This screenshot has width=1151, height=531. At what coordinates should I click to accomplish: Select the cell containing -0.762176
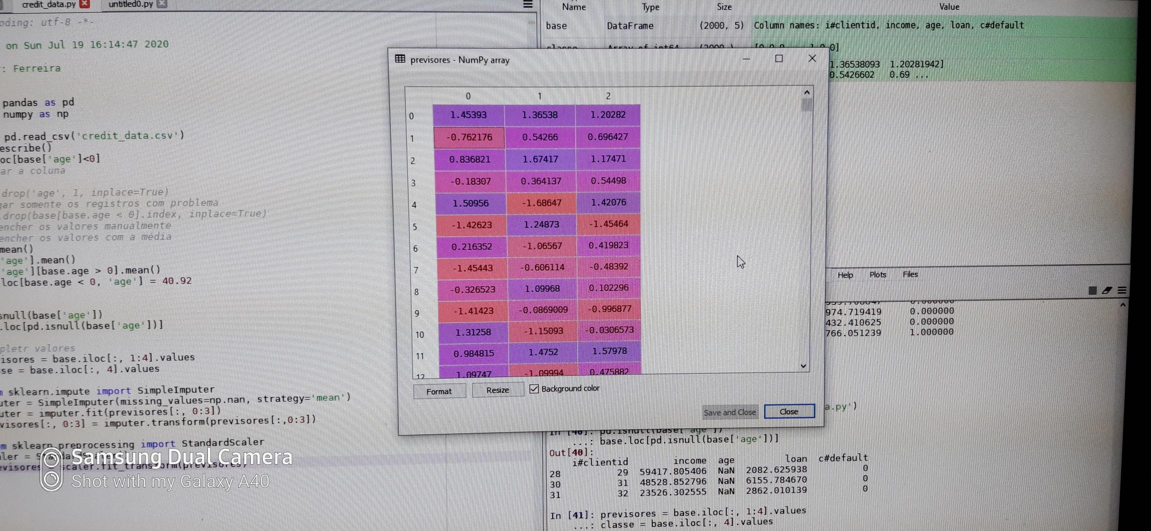469,137
